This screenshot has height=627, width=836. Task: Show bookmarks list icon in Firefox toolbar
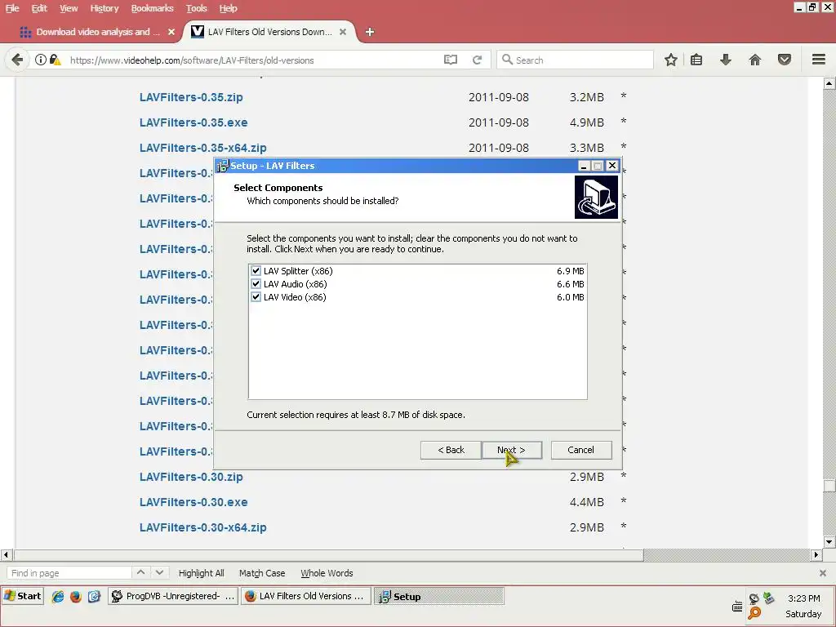click(x=696, y=60)
